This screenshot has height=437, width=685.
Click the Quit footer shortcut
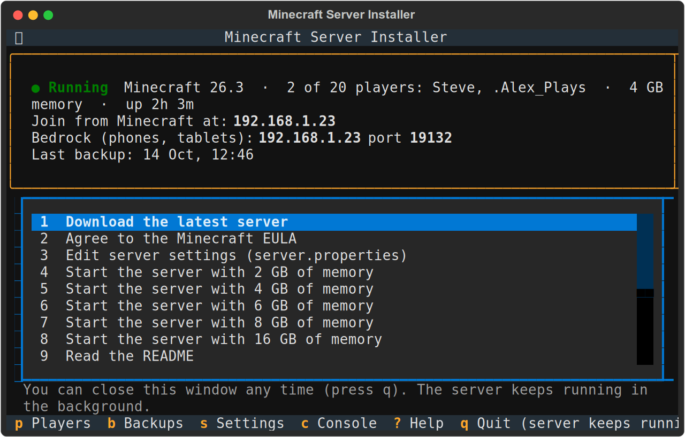tap(570, 424)
